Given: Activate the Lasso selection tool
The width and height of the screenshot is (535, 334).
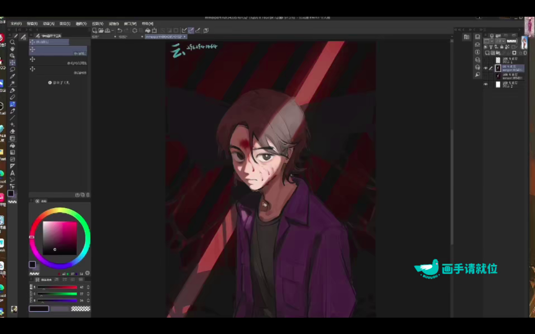Looking at the screenshot, I should point(13,69).
